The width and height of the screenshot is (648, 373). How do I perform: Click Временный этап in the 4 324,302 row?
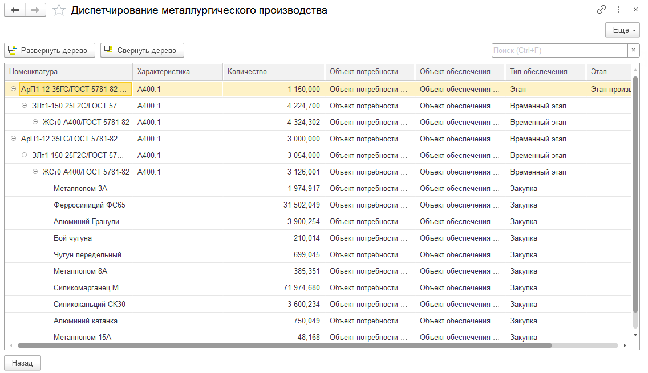tap(545, 122)
